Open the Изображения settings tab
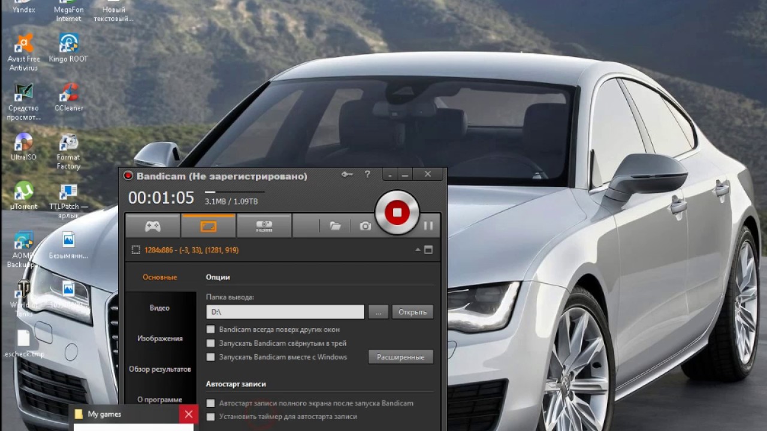This screenshot has height=431, width=767. [160, 338]
